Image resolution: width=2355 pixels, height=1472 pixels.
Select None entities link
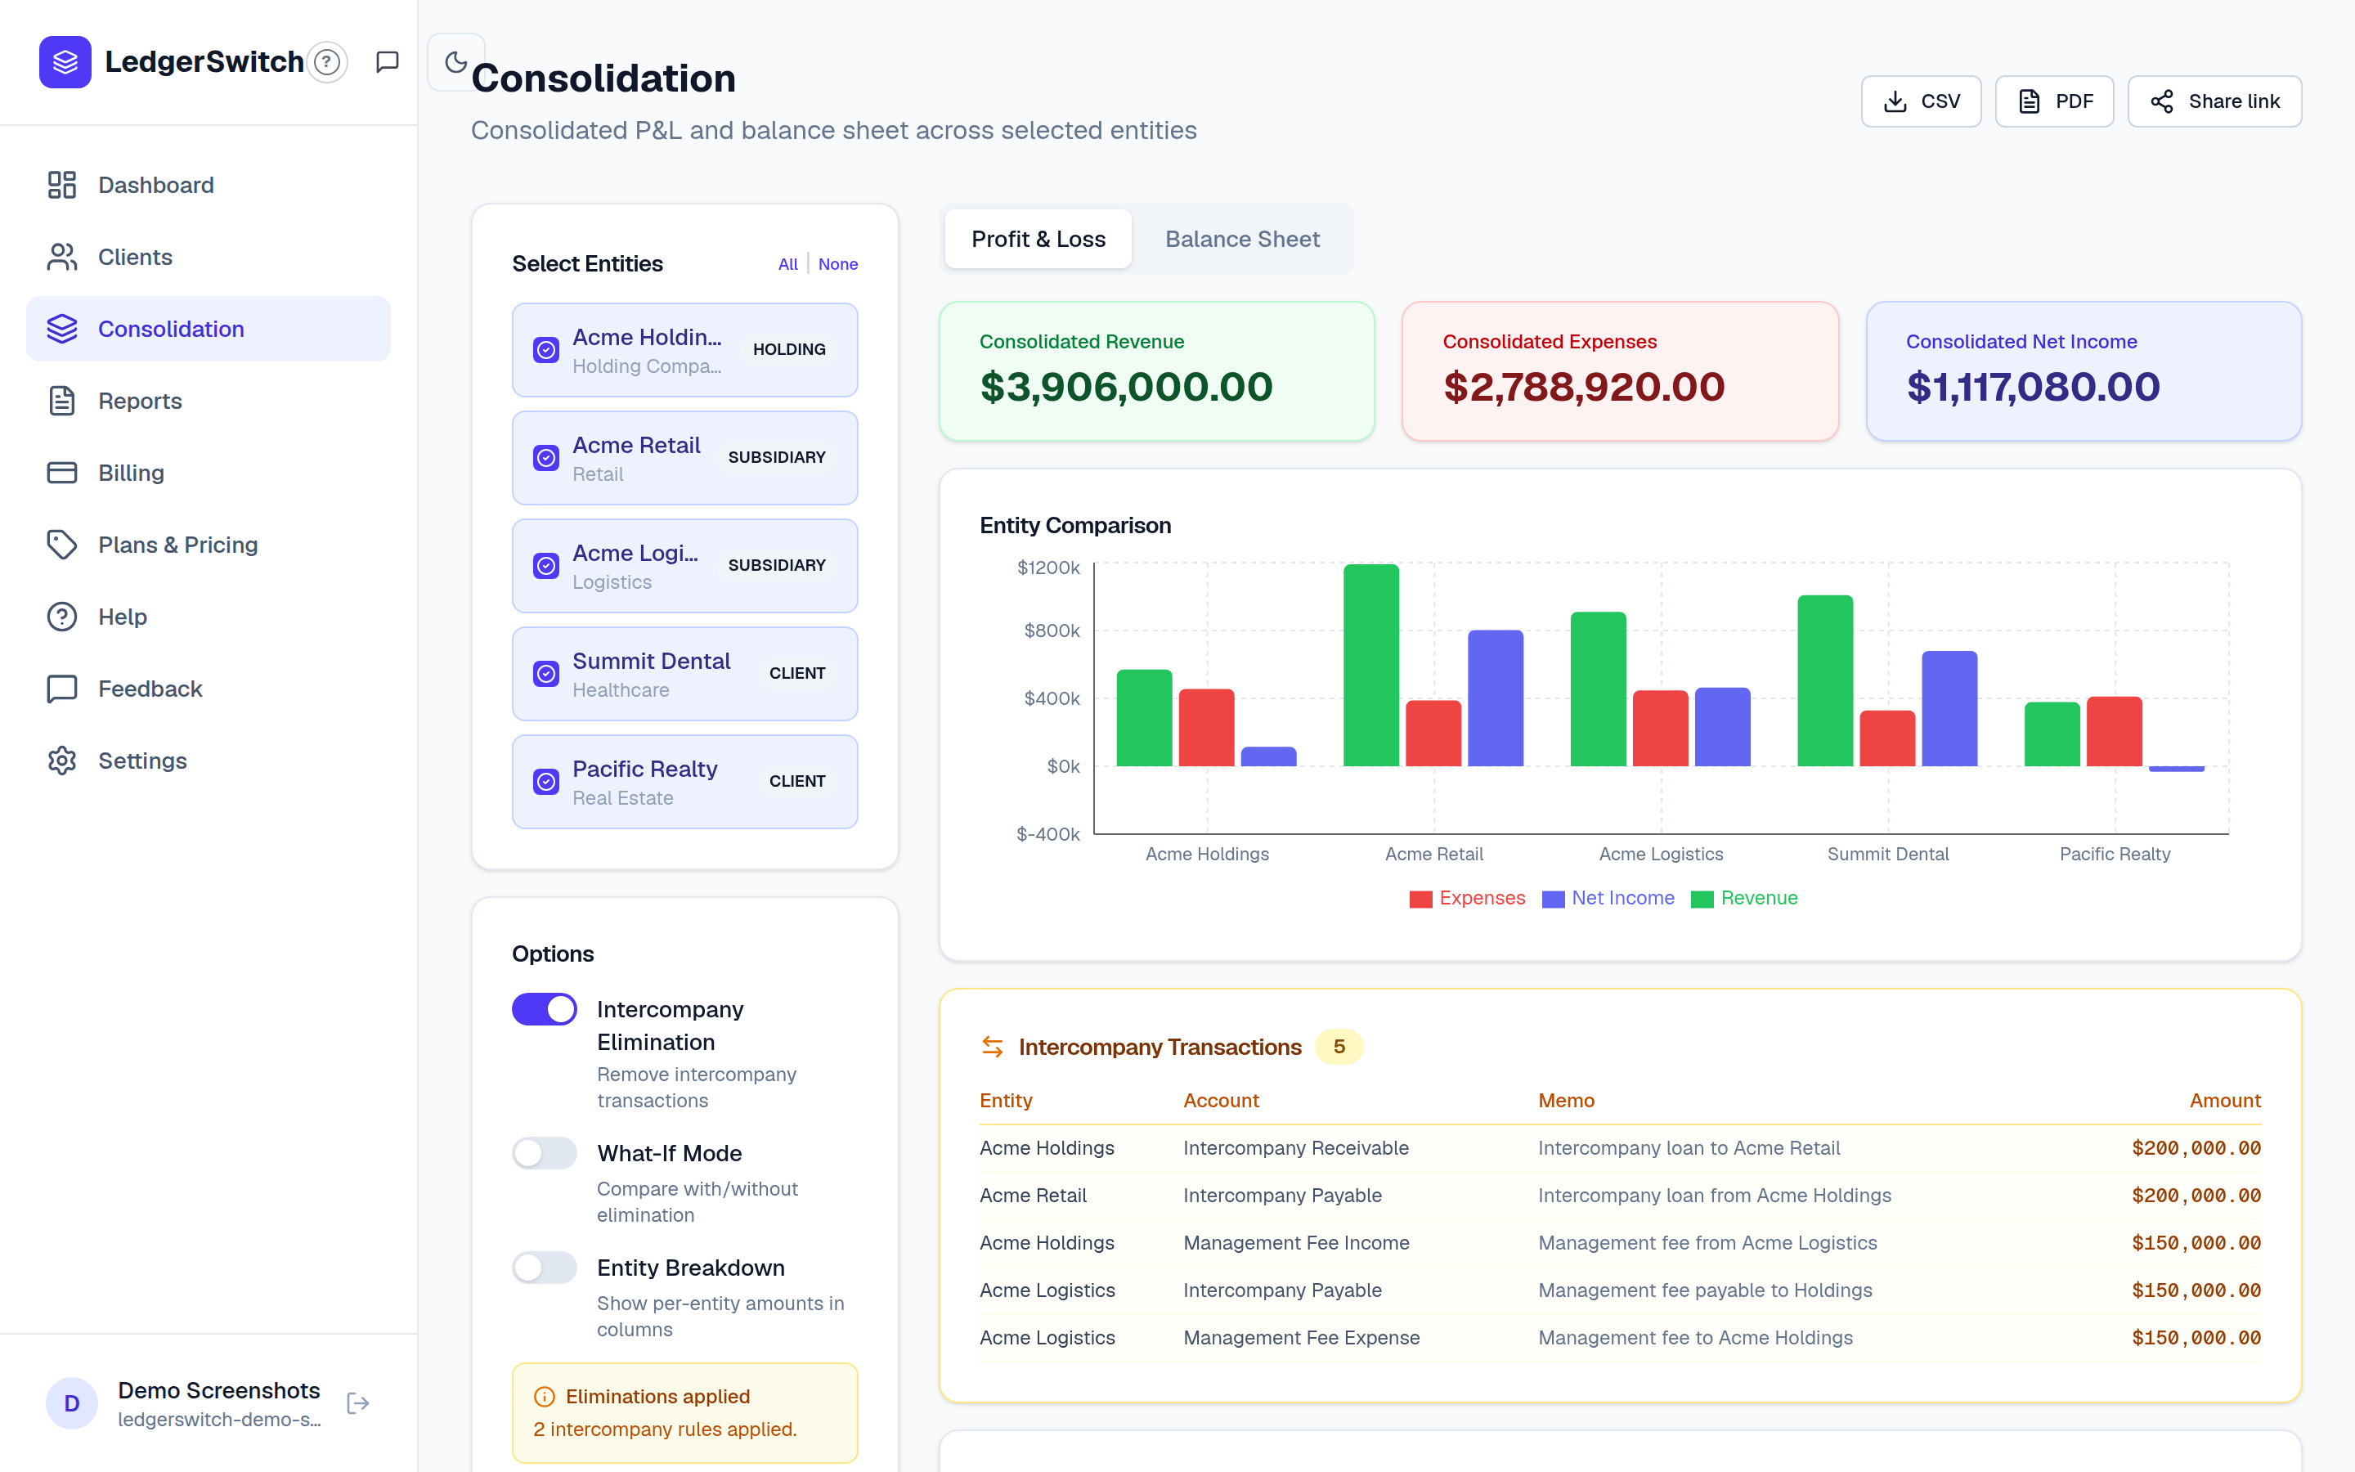[x=838, y=264]
